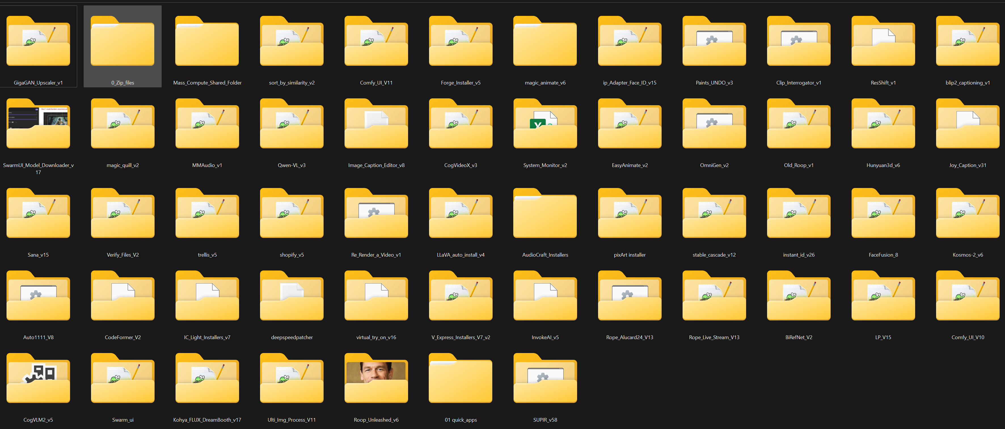Image resolution: width=1005 pixels, height=429 pixels.
Task: Click the AudioCraft_Installers folder
Action: 545,214
